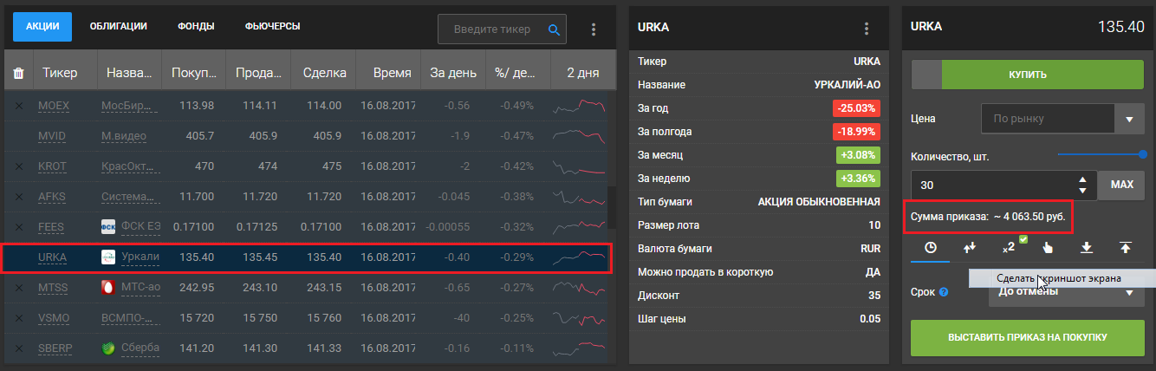The width and height of the screenshot is (1156, 371).
Task: Click the МТС red egg logo
Action: click(x=108, y=288)
